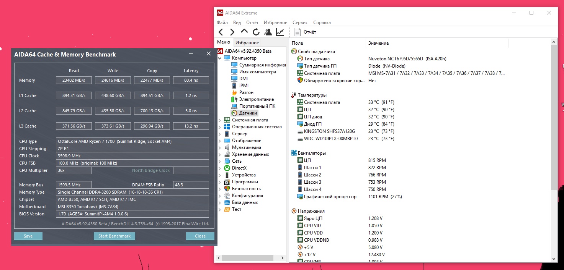Maximize the AIDA64 Extreme window
The image size is (564, 270).
pyautogui.click(x=531, y=13)
